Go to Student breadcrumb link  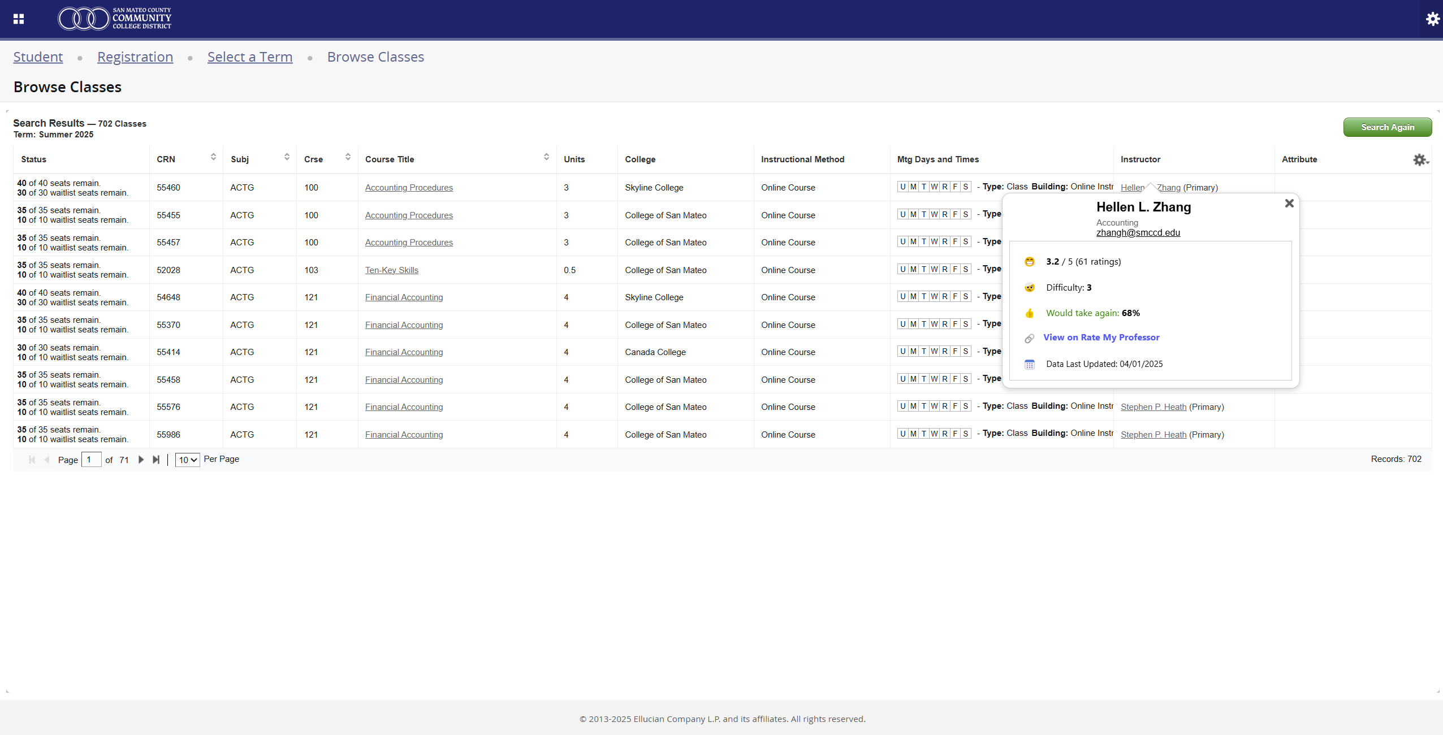click(38, 57)
